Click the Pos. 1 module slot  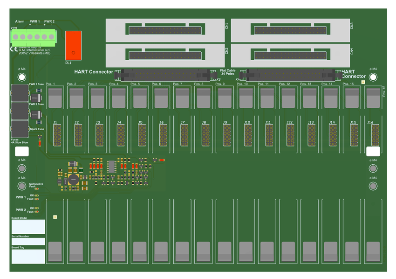tap(55, 98)
